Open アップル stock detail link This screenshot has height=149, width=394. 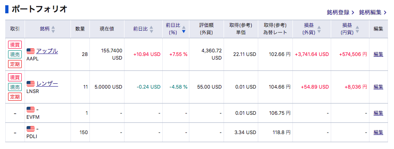click(x=47, y=51)
